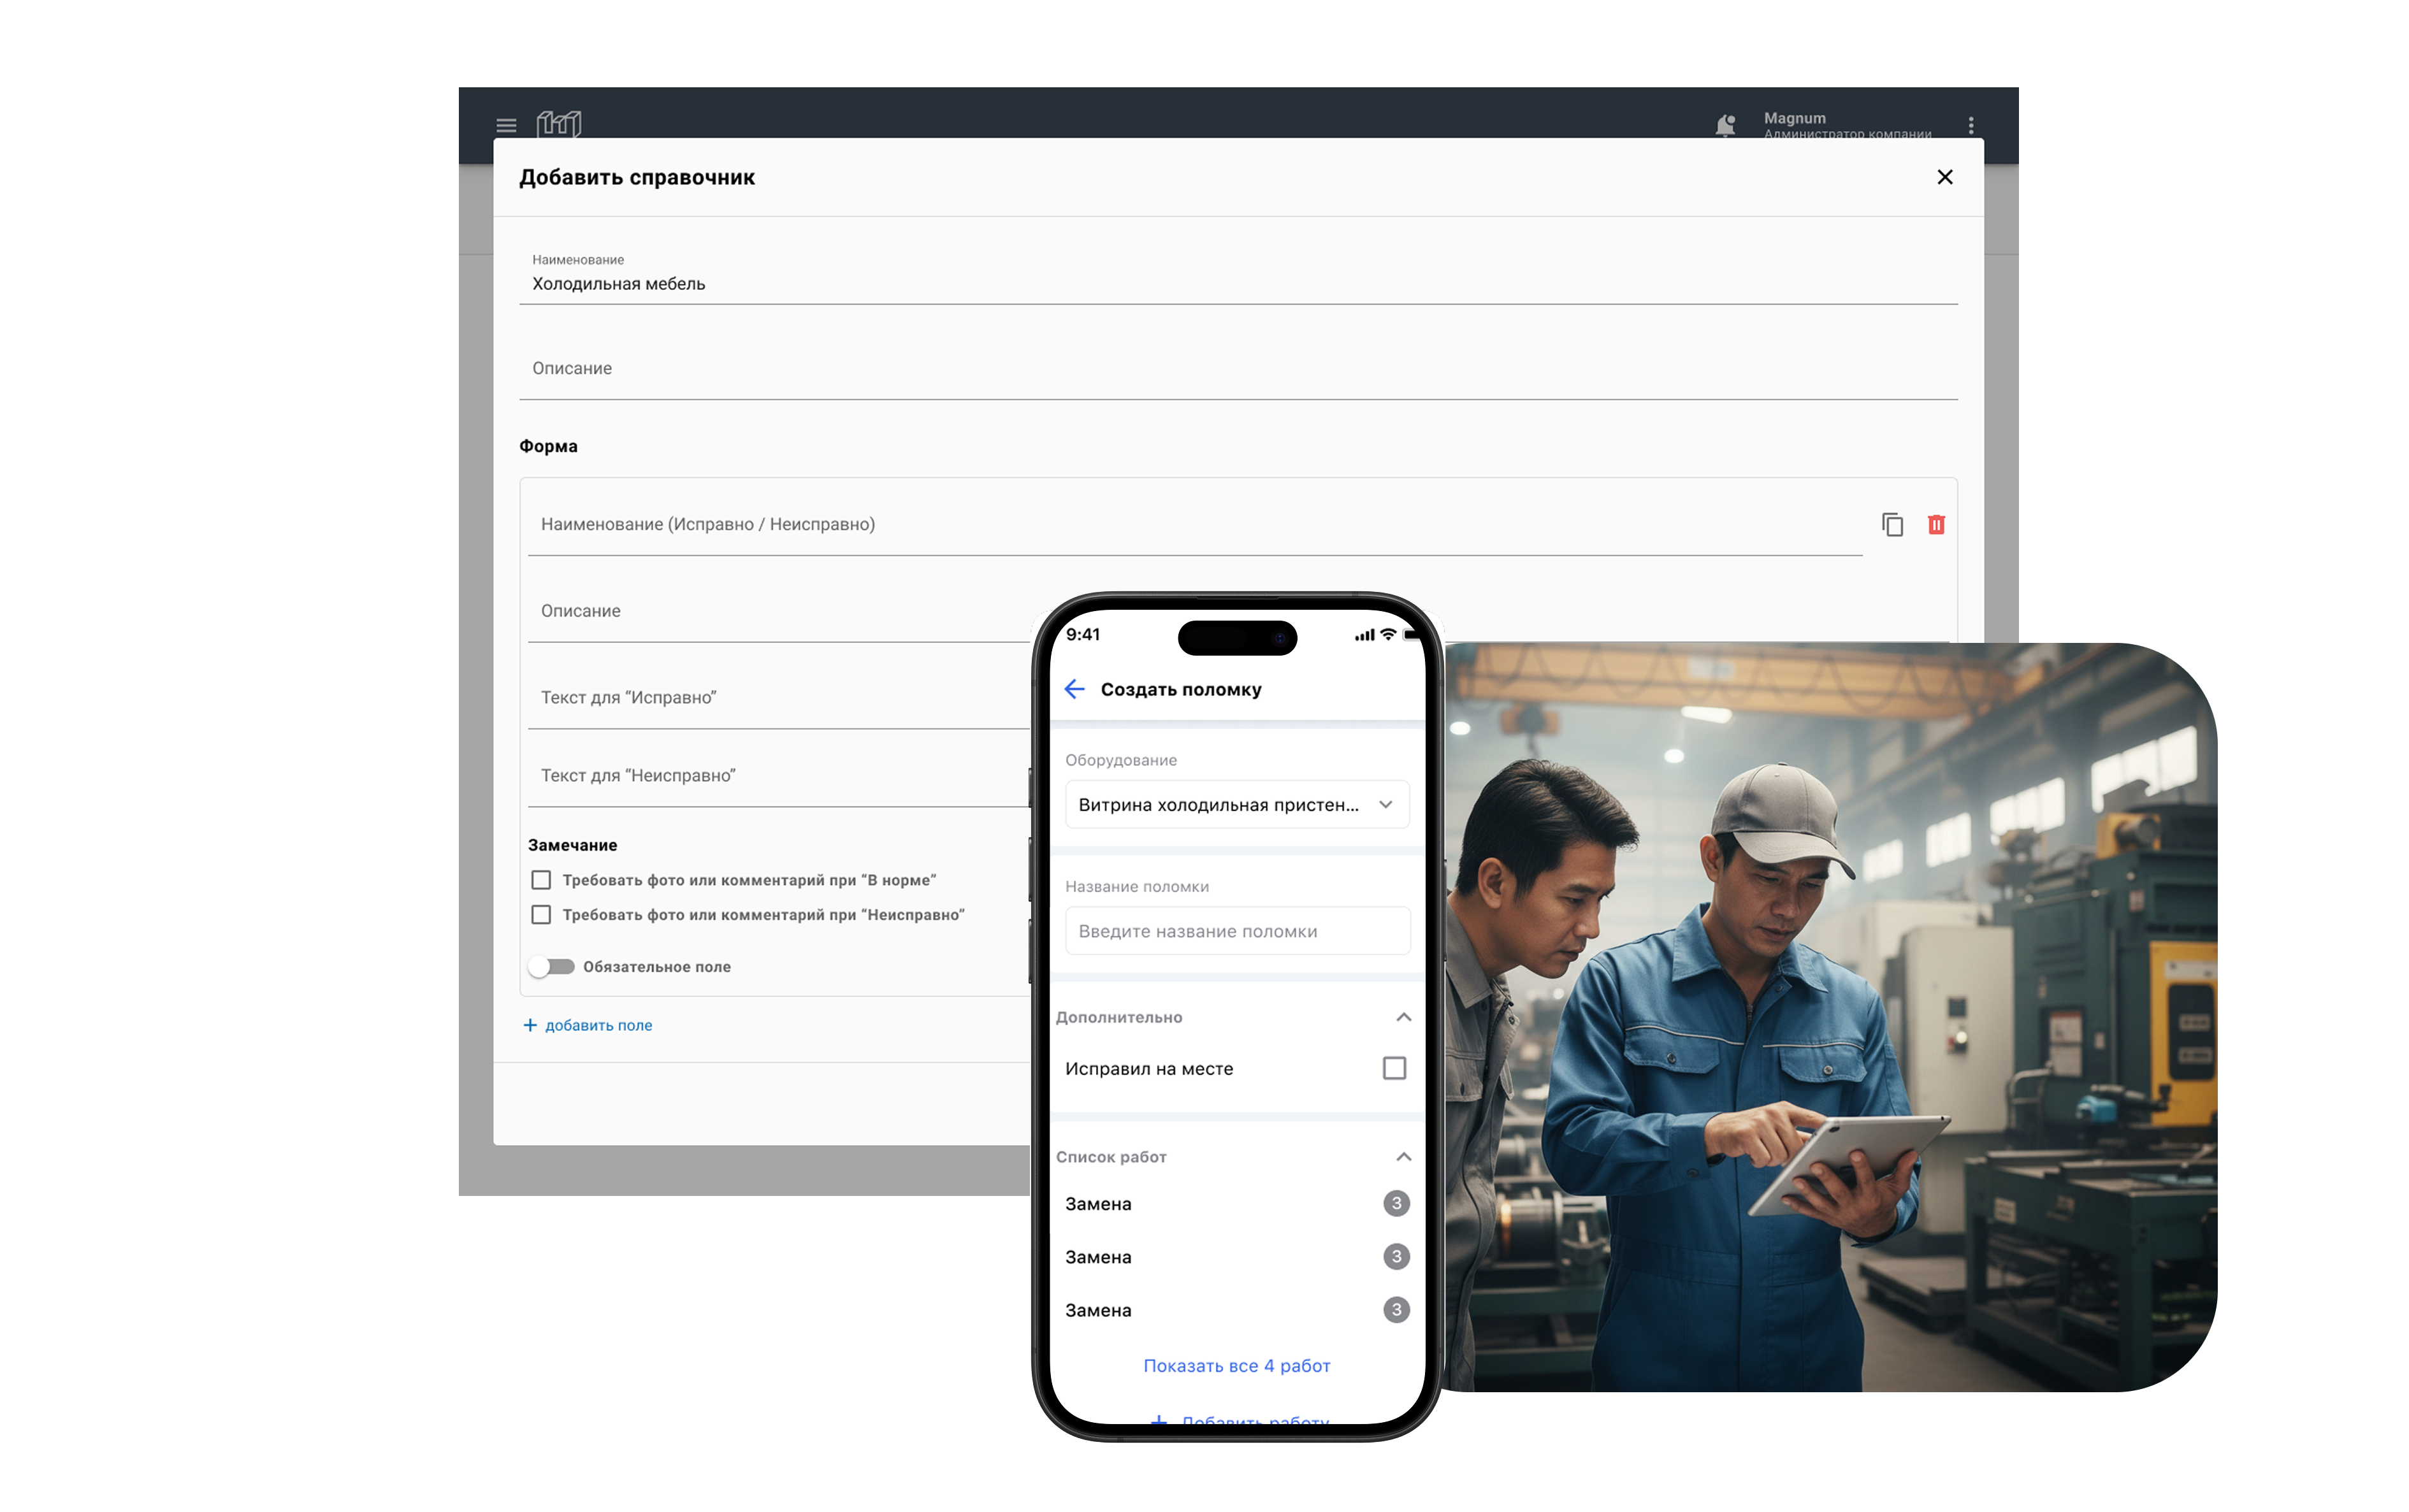Close the Добавить справочник dialog
Viewport: 2409px width, 1512px height.
1944,177
